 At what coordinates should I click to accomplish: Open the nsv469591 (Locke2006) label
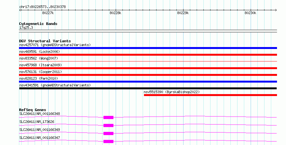tap(40, 52)
